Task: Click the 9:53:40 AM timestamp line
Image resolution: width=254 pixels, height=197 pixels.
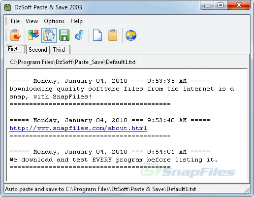Action: 110,120
